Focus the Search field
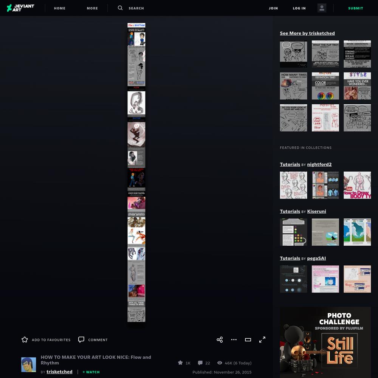 point(136,8)
